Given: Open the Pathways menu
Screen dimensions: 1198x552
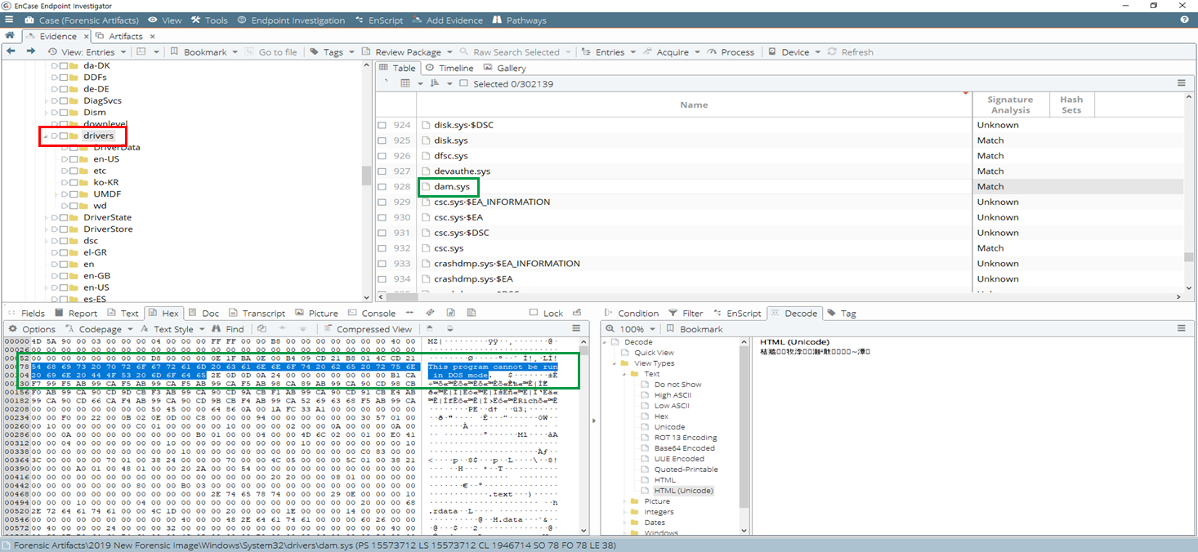Looking at the screenshot, I should click(520, 20).
